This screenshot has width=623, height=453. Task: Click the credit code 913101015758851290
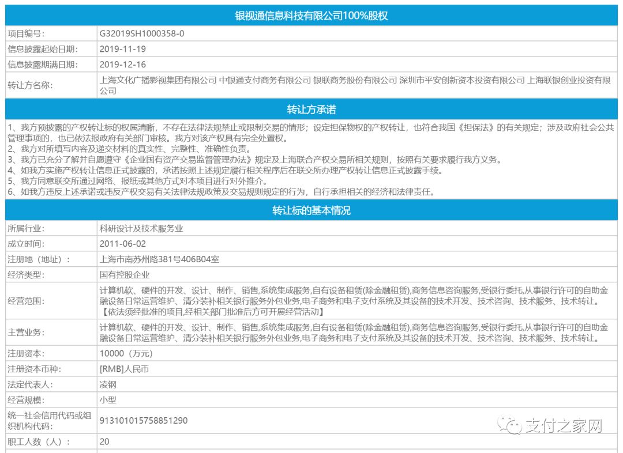[x=143, y=421]
